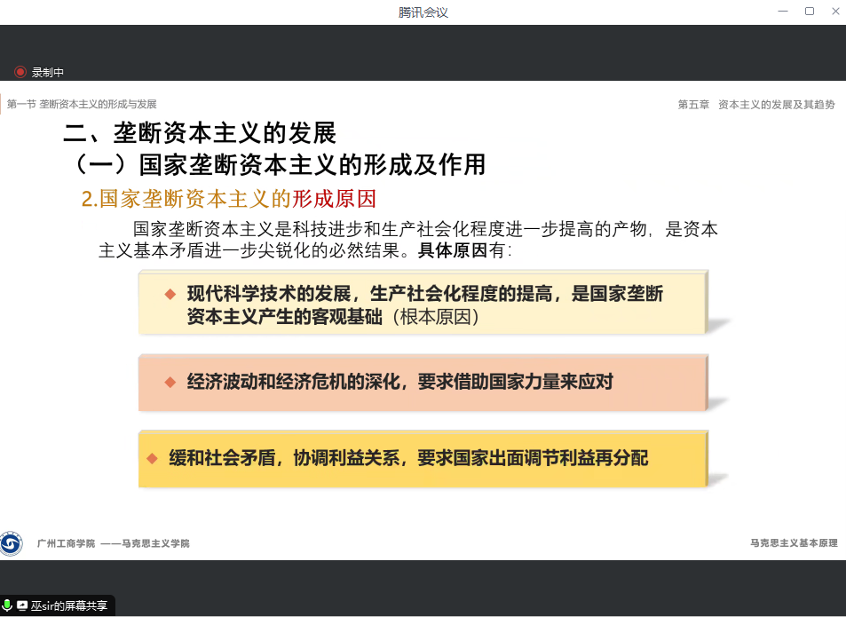
Task: Click the red recording indicator icon
Action: coord(20,72)
